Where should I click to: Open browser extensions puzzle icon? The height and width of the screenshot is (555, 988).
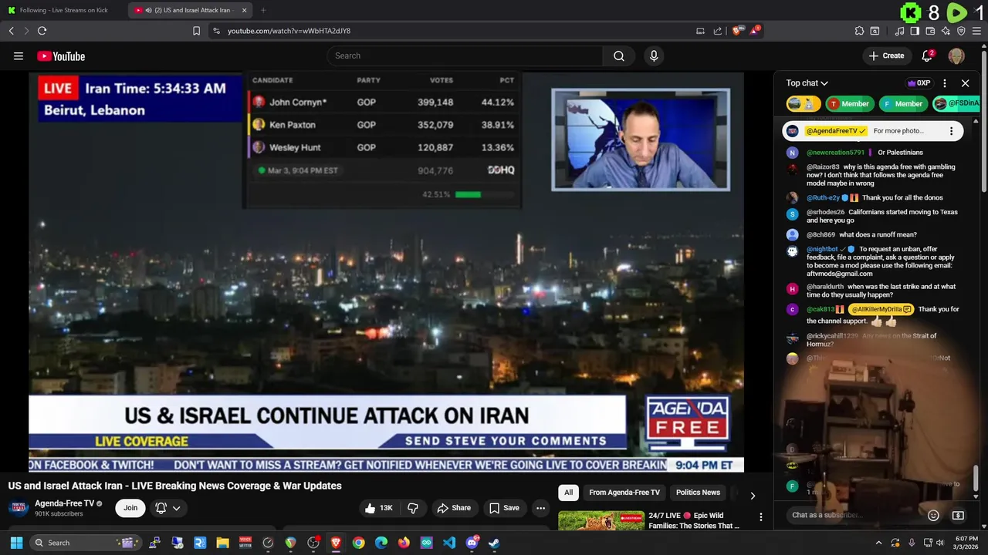859,31
